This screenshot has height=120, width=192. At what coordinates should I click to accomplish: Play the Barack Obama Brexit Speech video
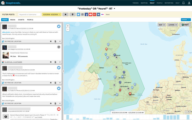click(6, 116)
